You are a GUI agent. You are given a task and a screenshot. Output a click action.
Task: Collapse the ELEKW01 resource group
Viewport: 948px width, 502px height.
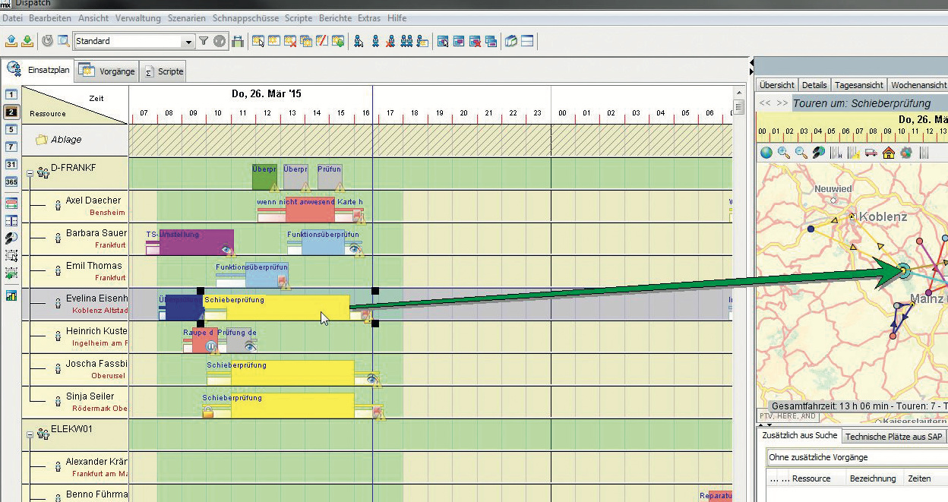30,434
